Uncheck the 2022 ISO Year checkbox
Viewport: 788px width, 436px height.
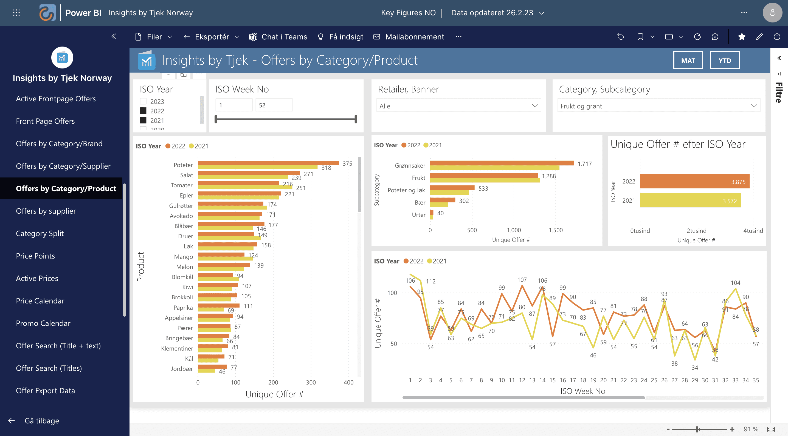point(143,111)
